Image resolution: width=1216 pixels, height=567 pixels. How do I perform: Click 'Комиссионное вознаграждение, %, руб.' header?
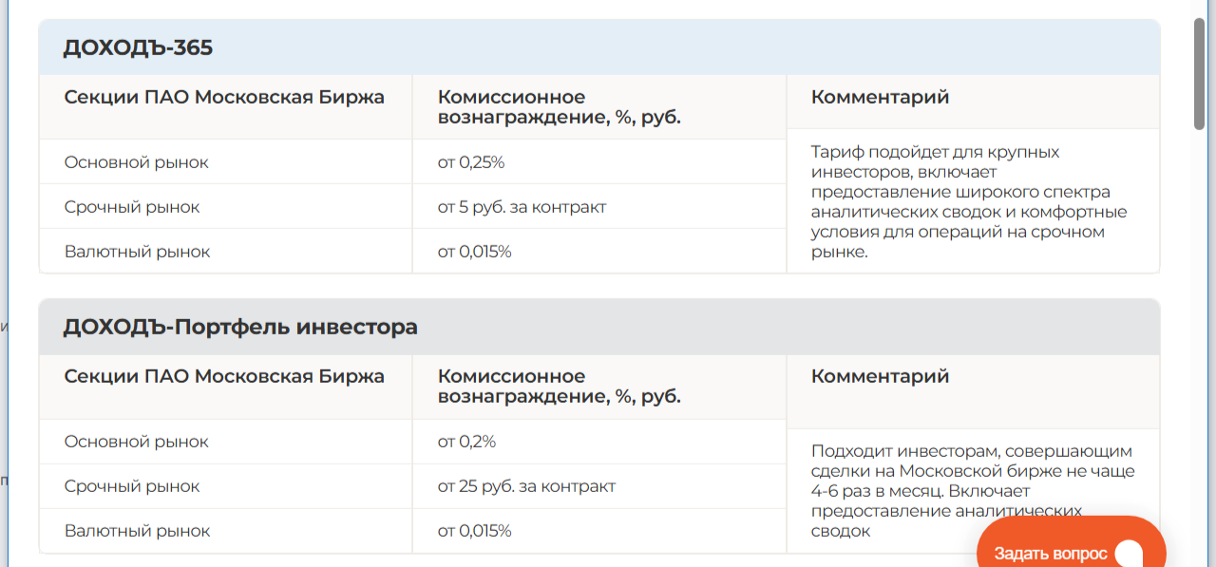pyautogui.click(x=559, y=107)
